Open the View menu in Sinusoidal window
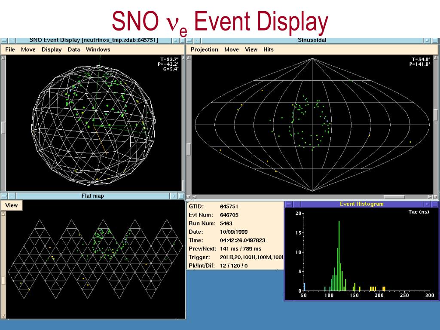Screen dimensions: 440x330 (251, 49)
